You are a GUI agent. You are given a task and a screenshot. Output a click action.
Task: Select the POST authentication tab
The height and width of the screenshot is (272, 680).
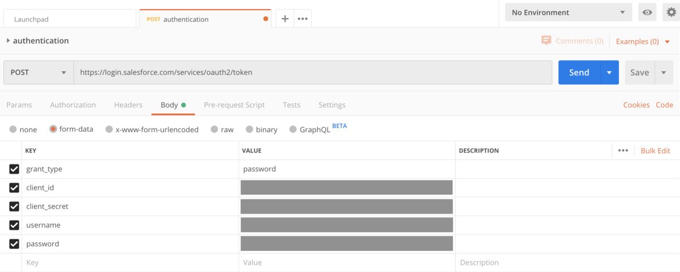pos(205,19)
